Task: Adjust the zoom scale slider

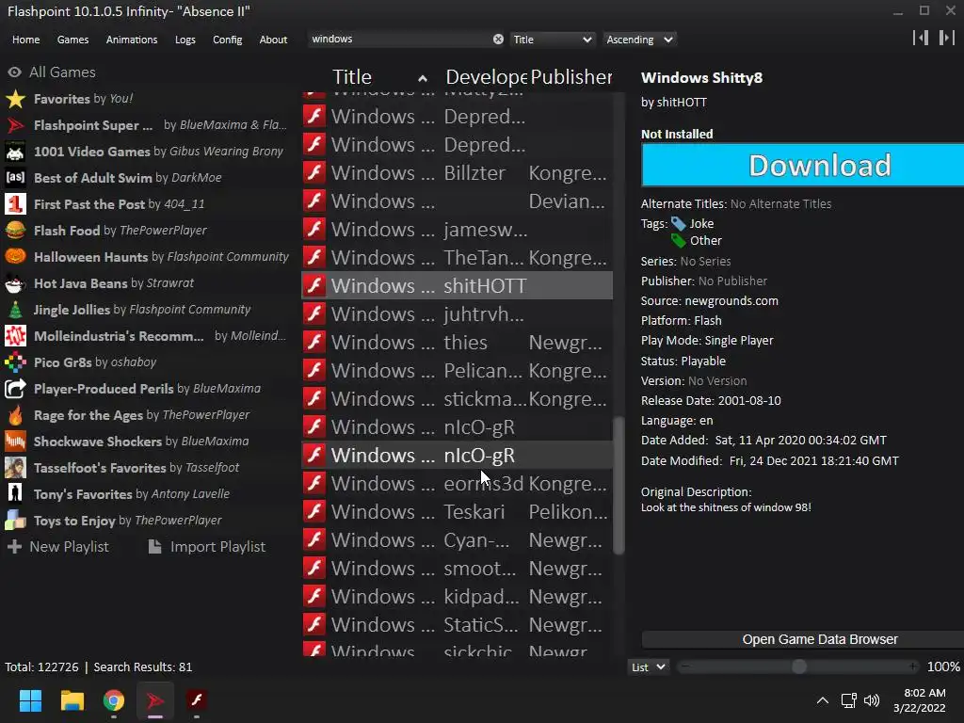Action: pyautogui.click(x=798, y=667)
